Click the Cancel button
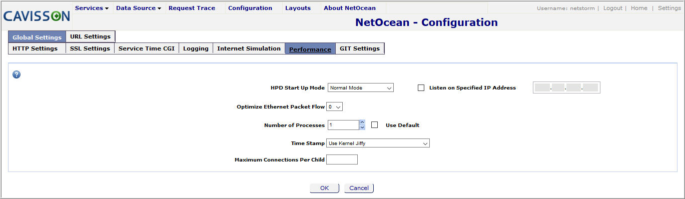 tap(359, 188)
